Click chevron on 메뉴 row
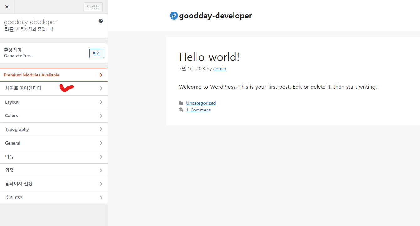The height and width of the screenshot is (226, 420). tap(101, 157)
